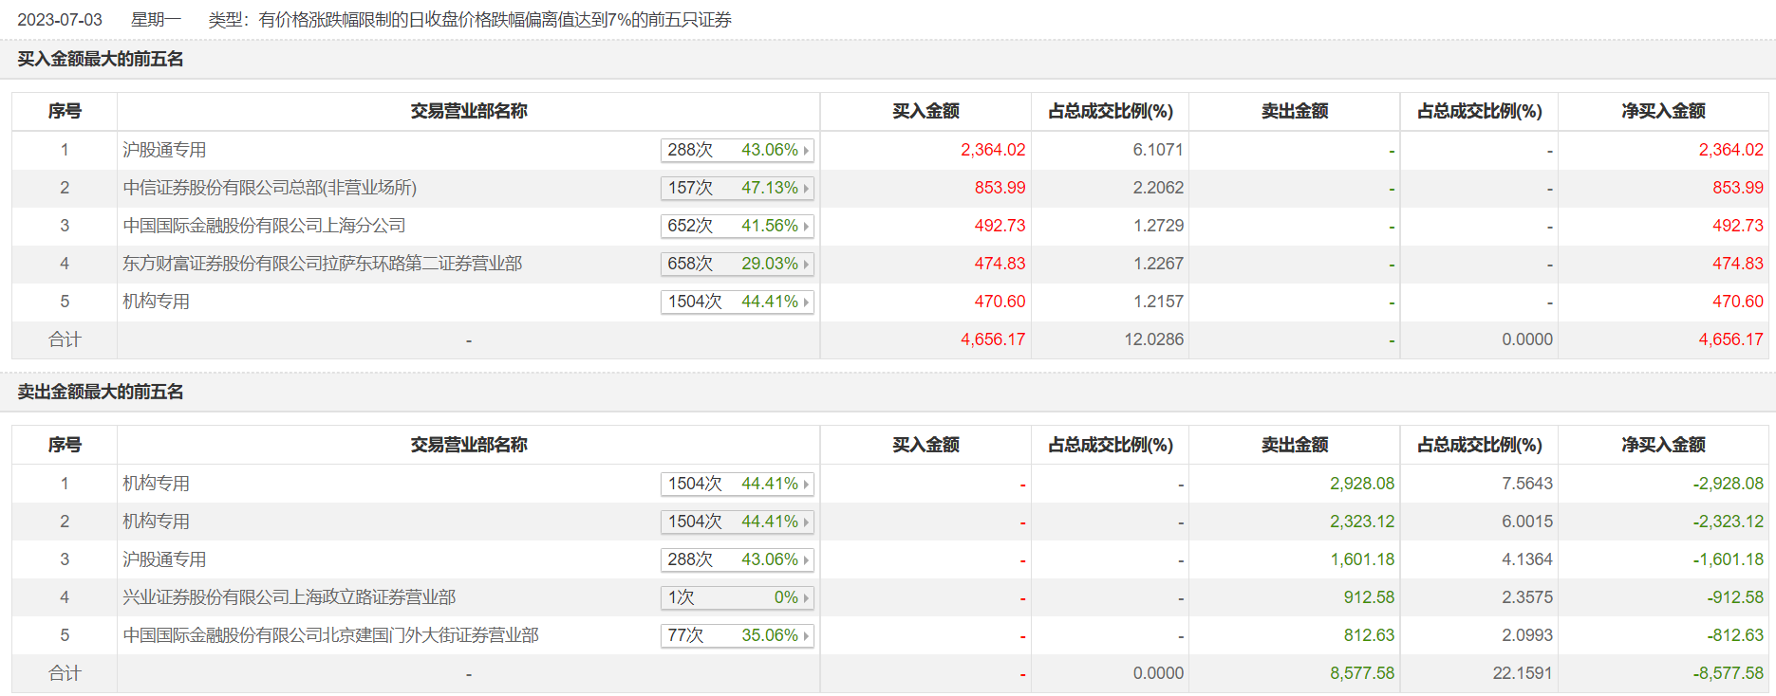This screenshot has height=696, width=1776.
Task: Select the sell amount 912.58
Action: coord(1369,597)
